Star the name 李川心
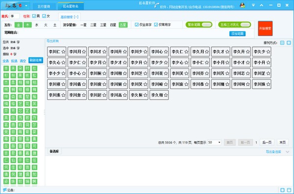This screenshot has width=294, height=194. coord(166,52)
